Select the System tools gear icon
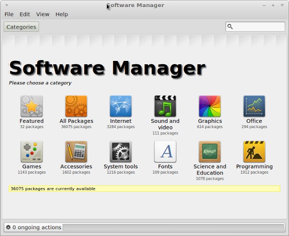Image resolution: width=289 pixels, height=236 pixels. point(120,152)
